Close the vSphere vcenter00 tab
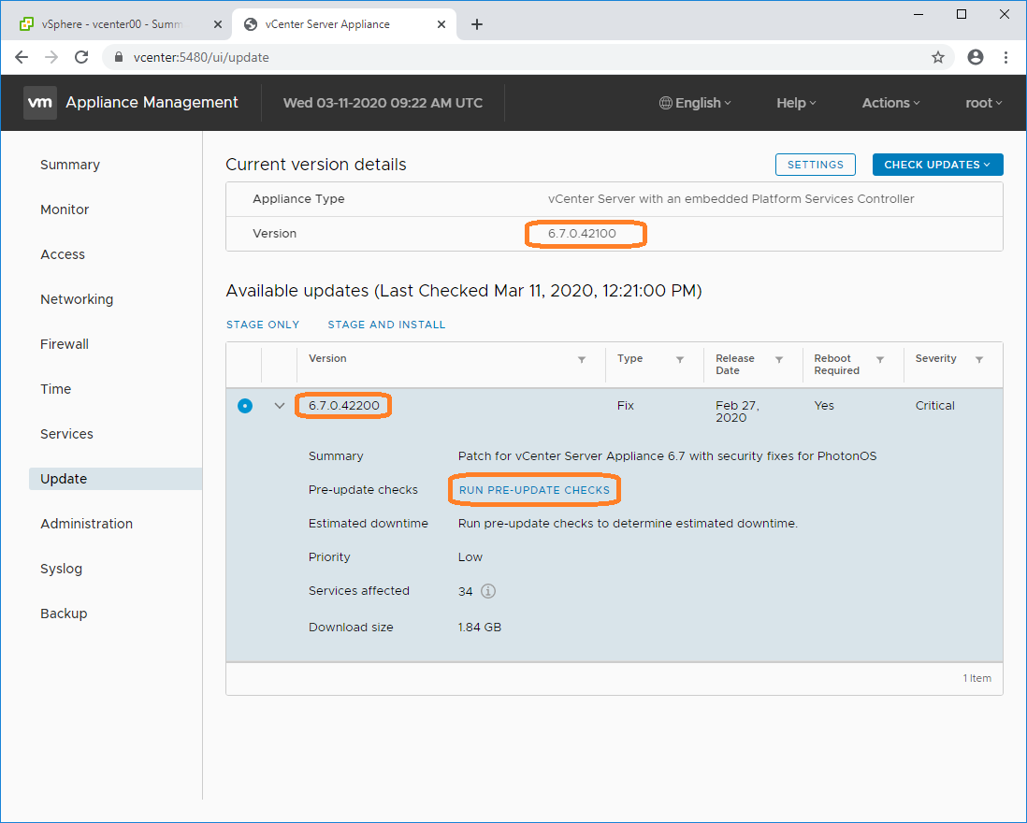 (x=218, y=24)
